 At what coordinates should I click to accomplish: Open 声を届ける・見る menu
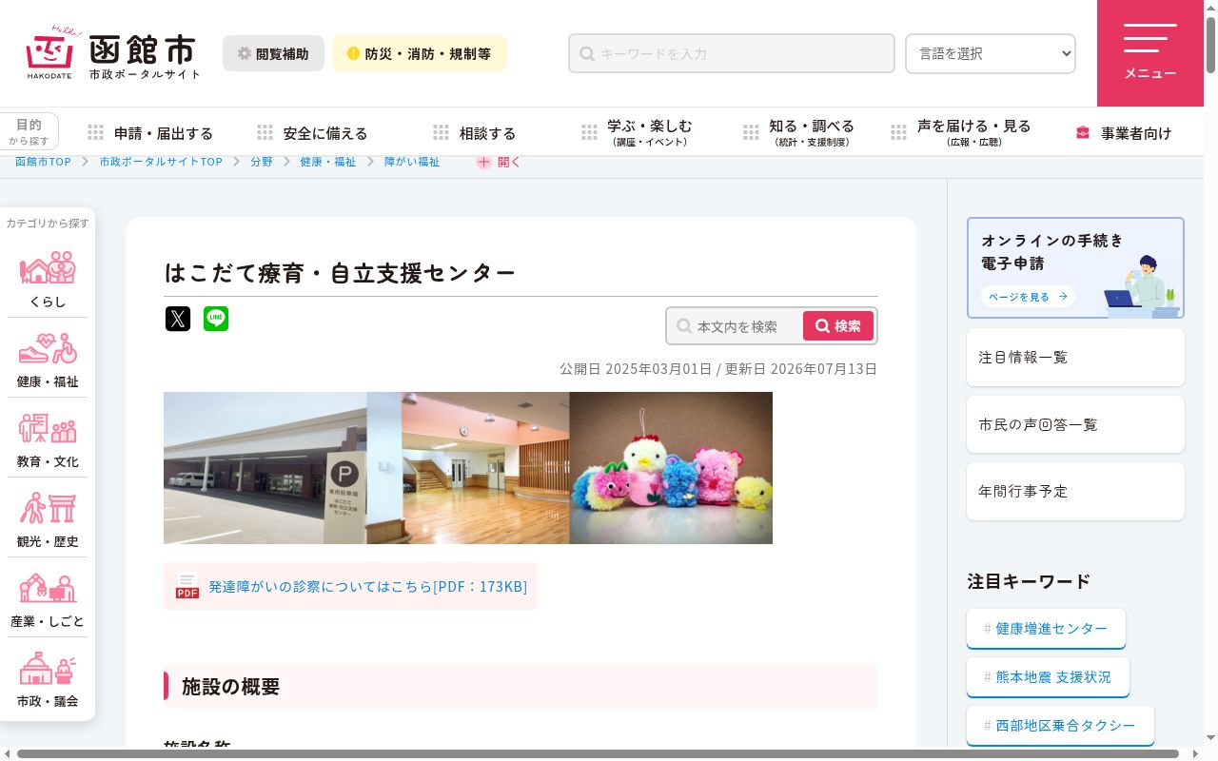tap(961, 132)
